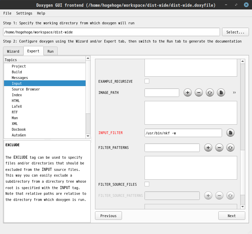Add entry to IMAGE_PATH list
The image size is (252, 234).
[x=188, y=93]
